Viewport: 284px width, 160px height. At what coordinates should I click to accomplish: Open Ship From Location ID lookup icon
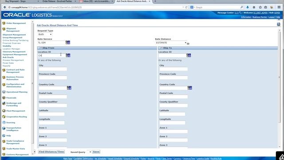tap(68, 55)
